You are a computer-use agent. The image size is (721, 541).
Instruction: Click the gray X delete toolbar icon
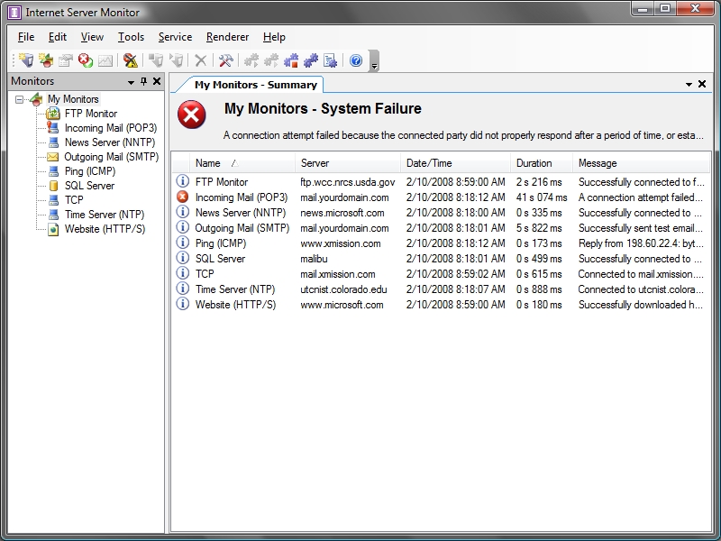[x=201, y=60]
